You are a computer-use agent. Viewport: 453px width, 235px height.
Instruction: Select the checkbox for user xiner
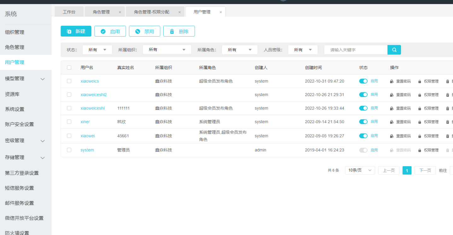(x=69, y=122)
